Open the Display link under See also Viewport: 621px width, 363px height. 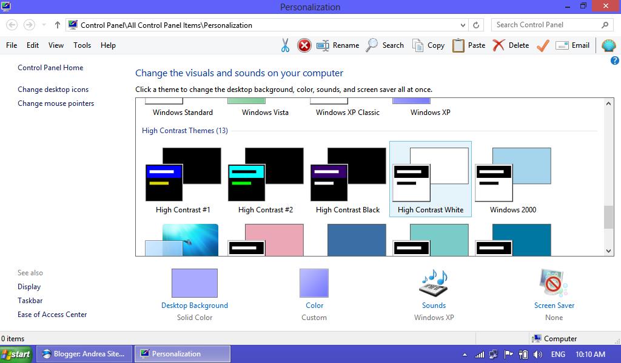click(x=29, y=287)
